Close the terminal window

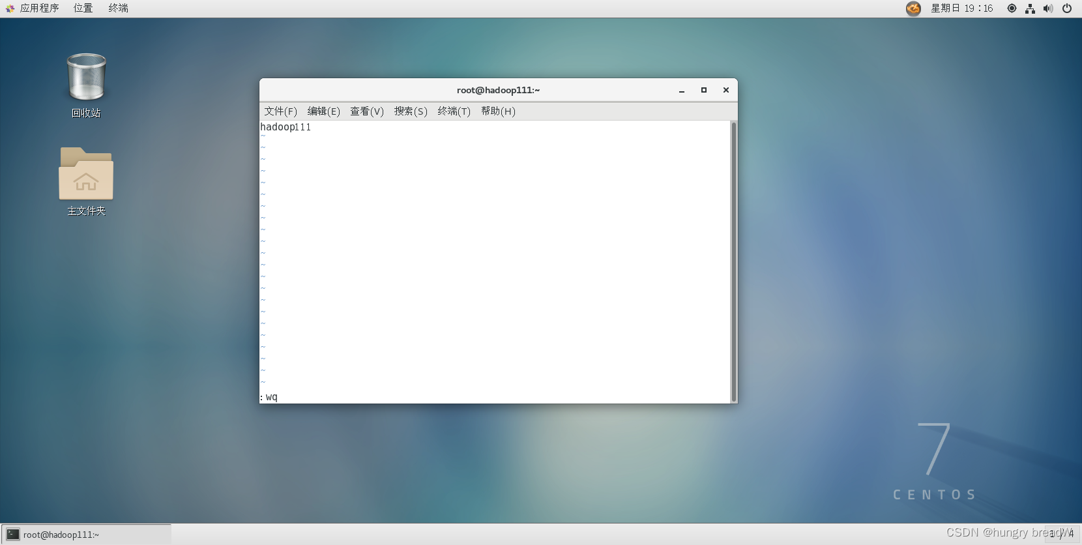726,90
